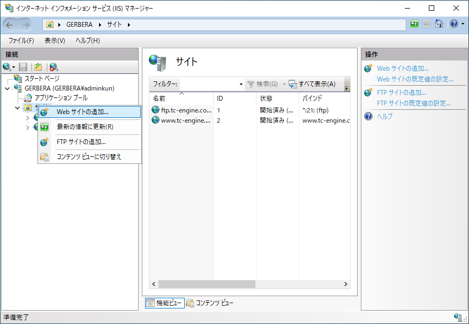Open the 表示(V) menu
The height and width of the screenshot is (324, 469).
click(55, 41)
